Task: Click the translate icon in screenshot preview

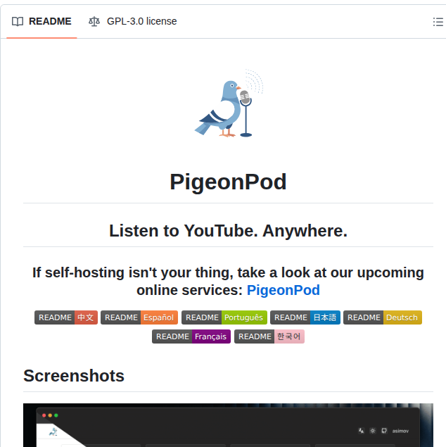Action: pyautogui.click(x=361, y=431)
